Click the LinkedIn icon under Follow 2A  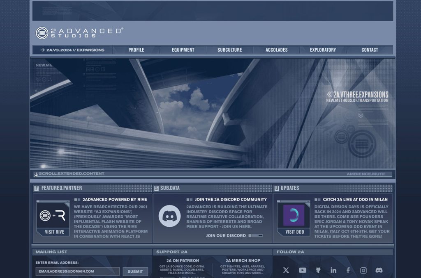click(333, 270)
